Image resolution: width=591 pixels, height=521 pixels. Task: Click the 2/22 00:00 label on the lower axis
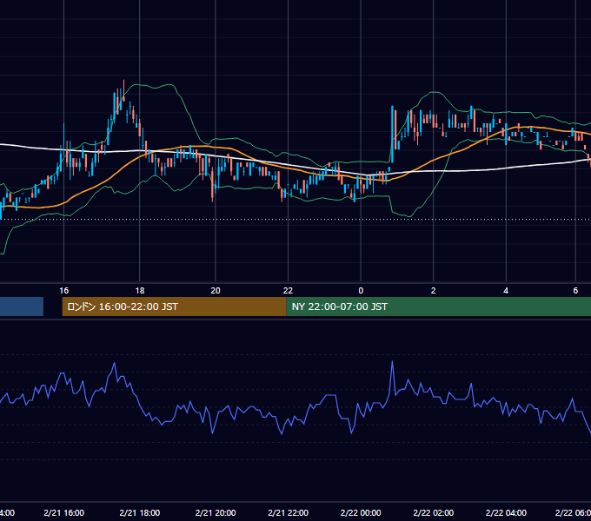pyautogui.click(x=361, y=512)
